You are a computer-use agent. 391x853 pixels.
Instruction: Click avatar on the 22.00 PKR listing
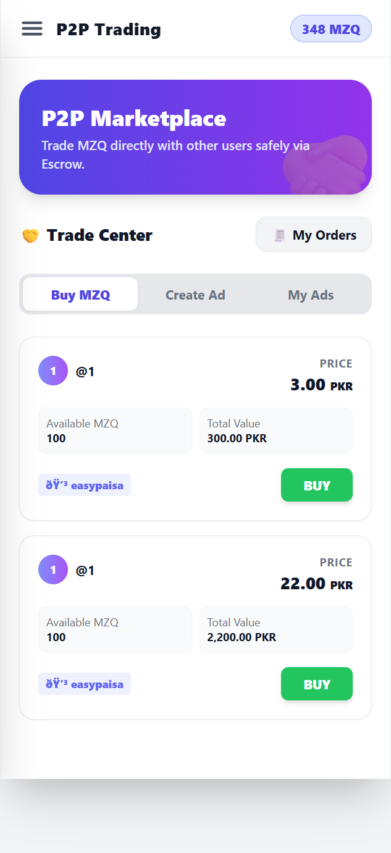coord(53,570)
